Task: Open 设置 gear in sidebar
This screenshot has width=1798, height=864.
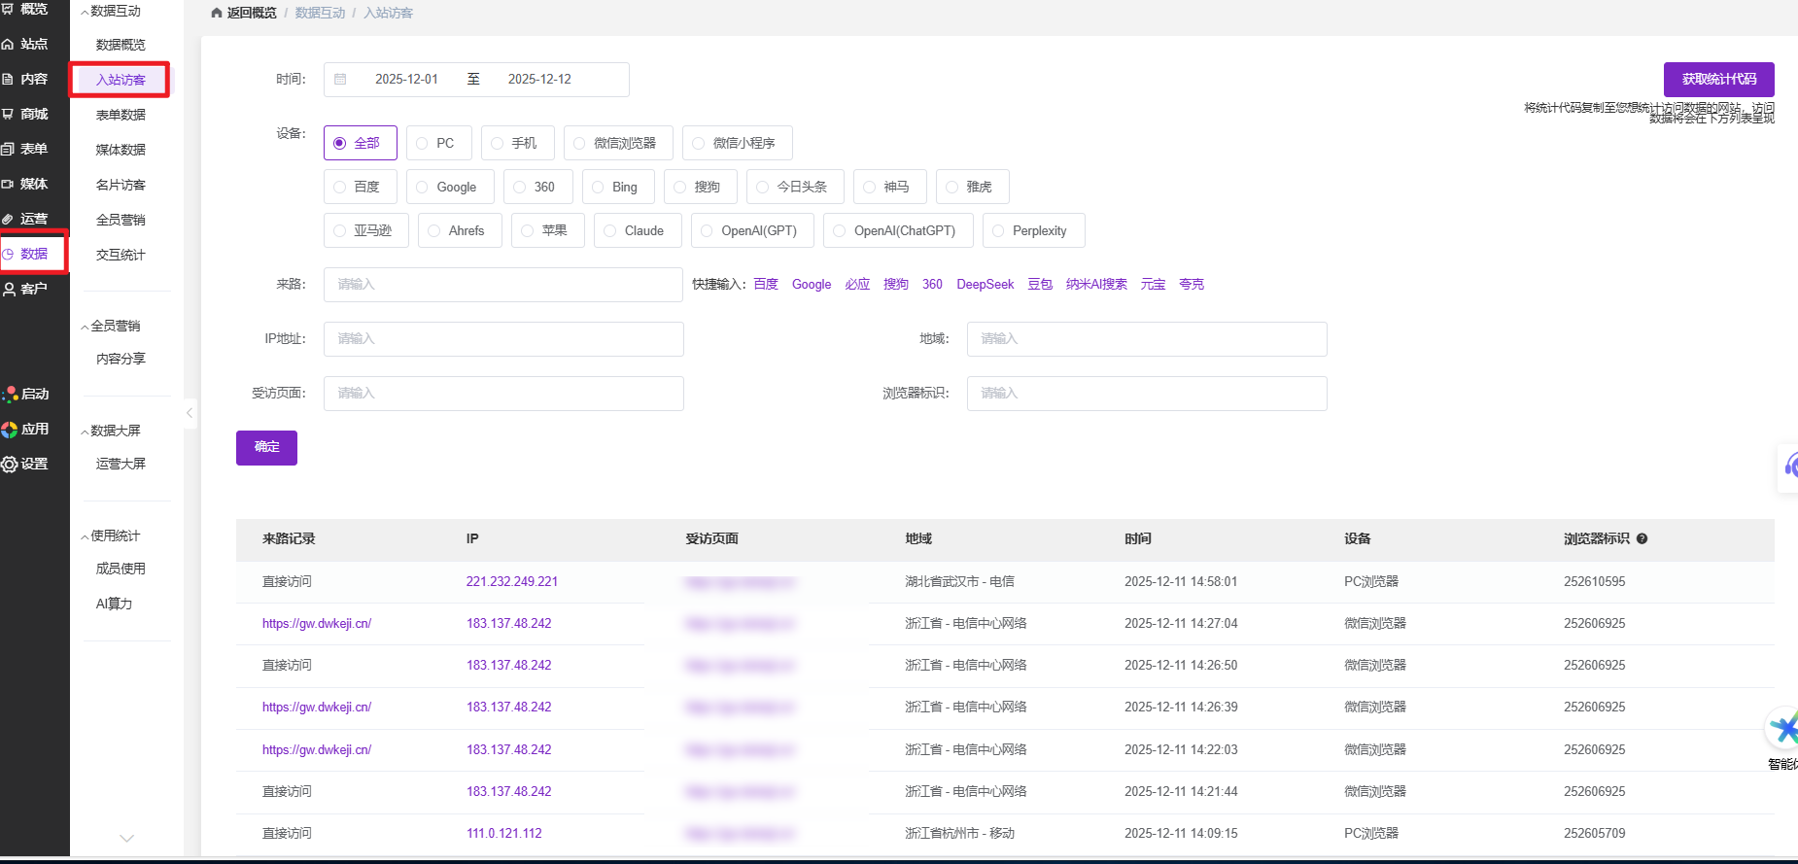Action: [x=11, y=464]
